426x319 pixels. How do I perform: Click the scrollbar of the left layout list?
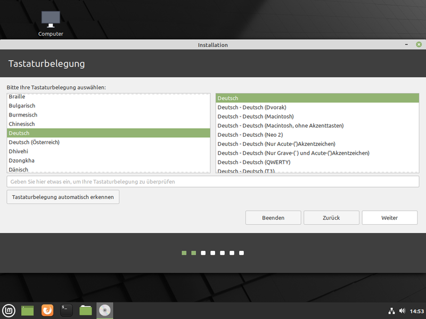[x=209, y=133]
